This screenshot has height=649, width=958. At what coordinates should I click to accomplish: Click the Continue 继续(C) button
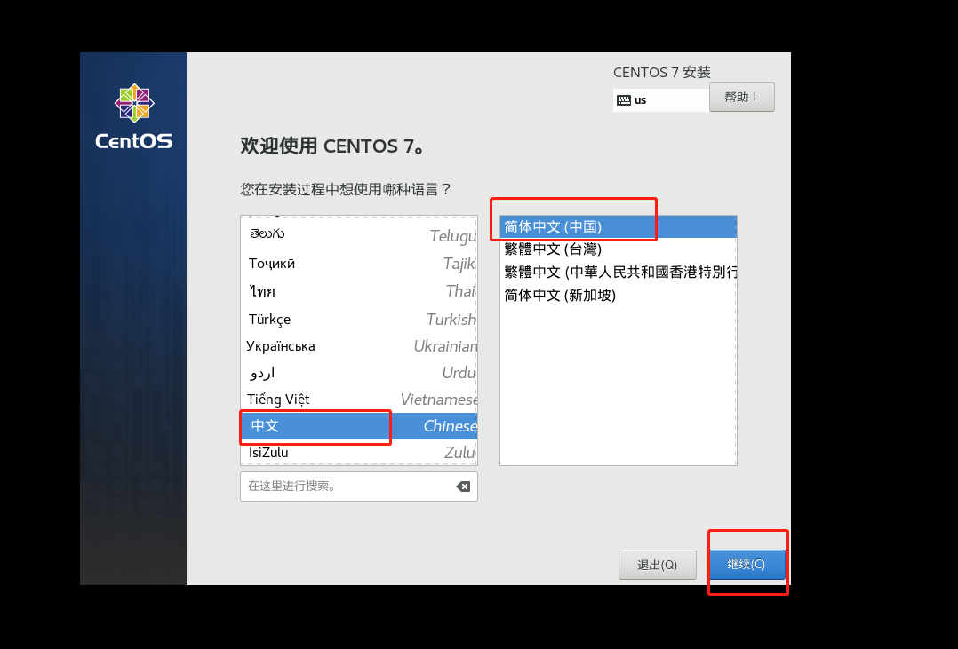(x=747, y=564)
